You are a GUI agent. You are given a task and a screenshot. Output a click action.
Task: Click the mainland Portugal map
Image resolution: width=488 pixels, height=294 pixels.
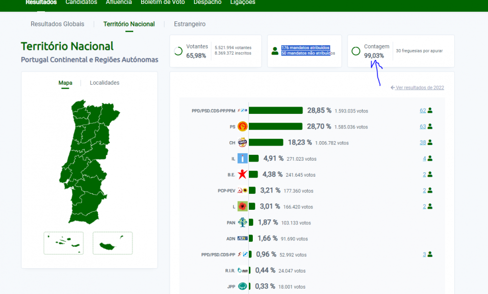[89, 162]
